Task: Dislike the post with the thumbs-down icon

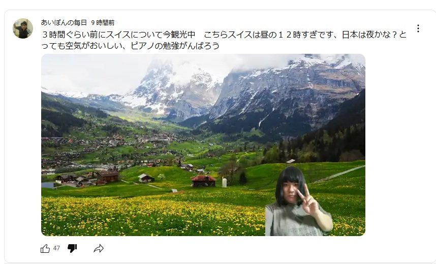Action: coord(72,248)
